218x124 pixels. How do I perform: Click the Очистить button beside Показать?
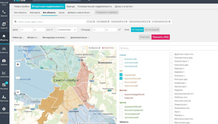pyautogui.click(x=144, y=37)
